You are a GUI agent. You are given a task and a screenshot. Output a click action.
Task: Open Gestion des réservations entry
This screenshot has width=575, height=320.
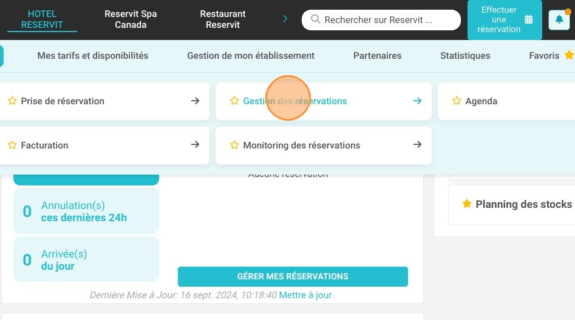coord(323,101)
